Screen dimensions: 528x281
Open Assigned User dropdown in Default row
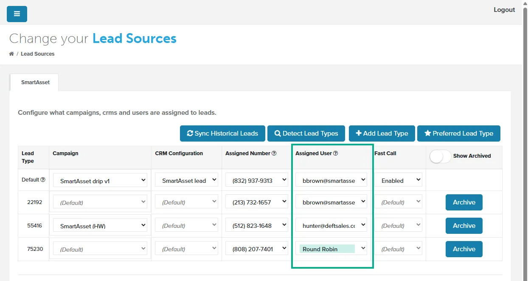pos(331,180)
